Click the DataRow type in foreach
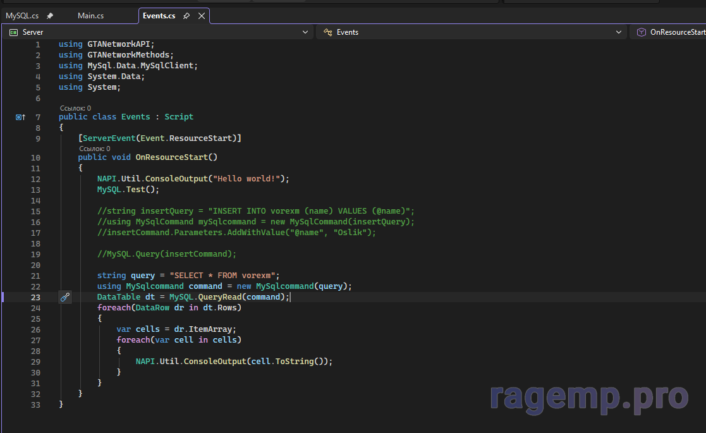The width and height of the screenshot is (706, 433). (x=152, y=308)
